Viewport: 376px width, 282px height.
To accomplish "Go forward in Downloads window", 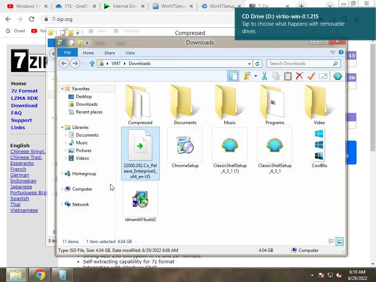I will 75,64.
